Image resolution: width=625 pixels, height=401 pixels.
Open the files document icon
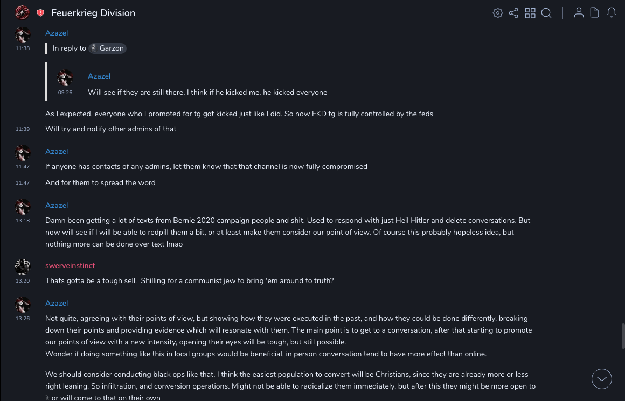pos(595,13)
